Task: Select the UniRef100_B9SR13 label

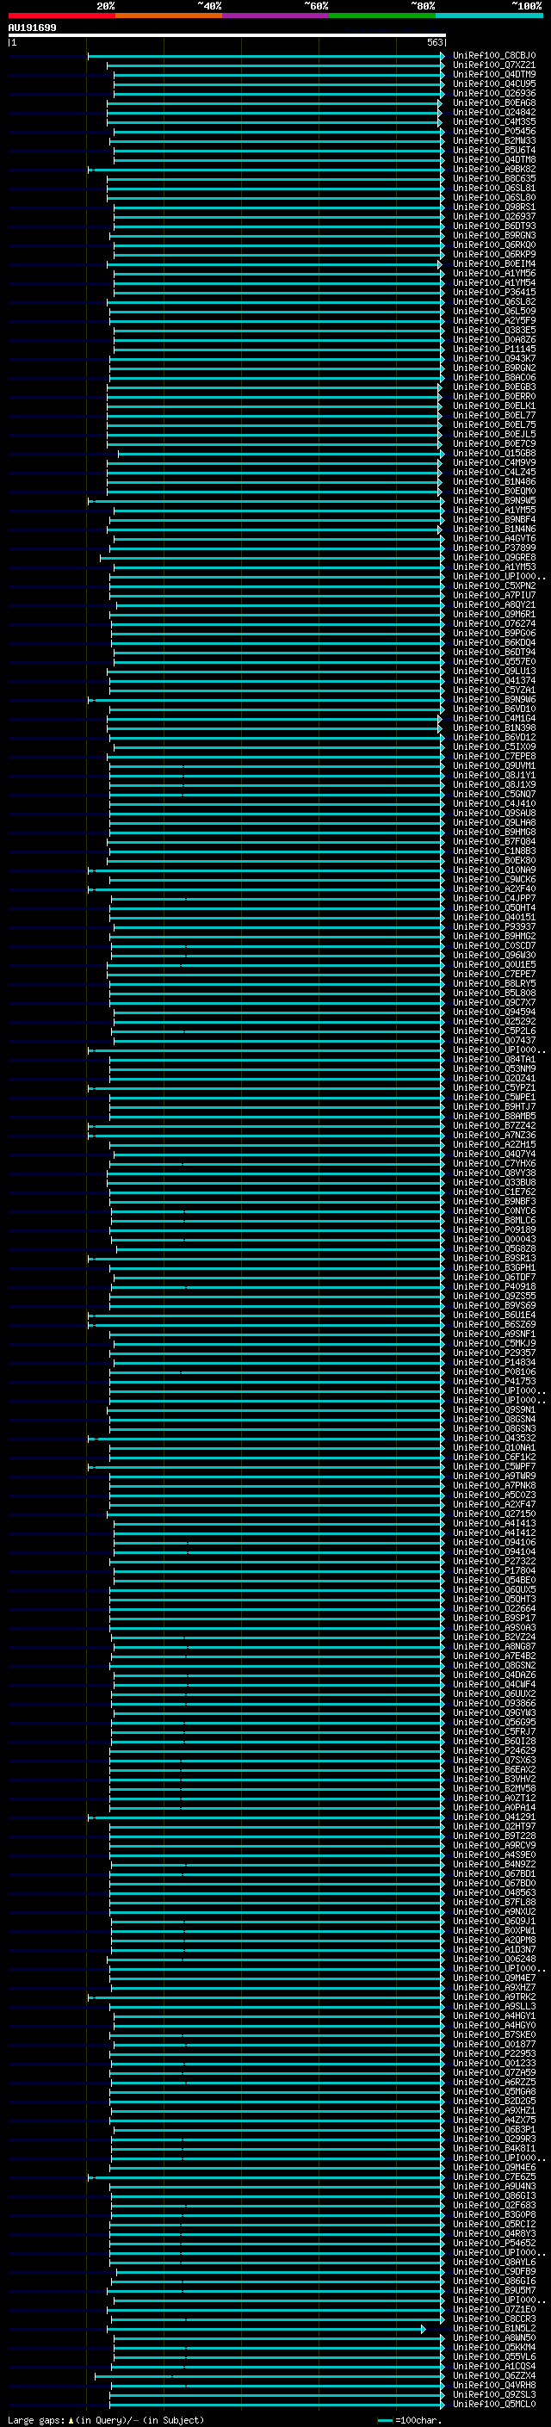Action: click(x=494, y=1258)
